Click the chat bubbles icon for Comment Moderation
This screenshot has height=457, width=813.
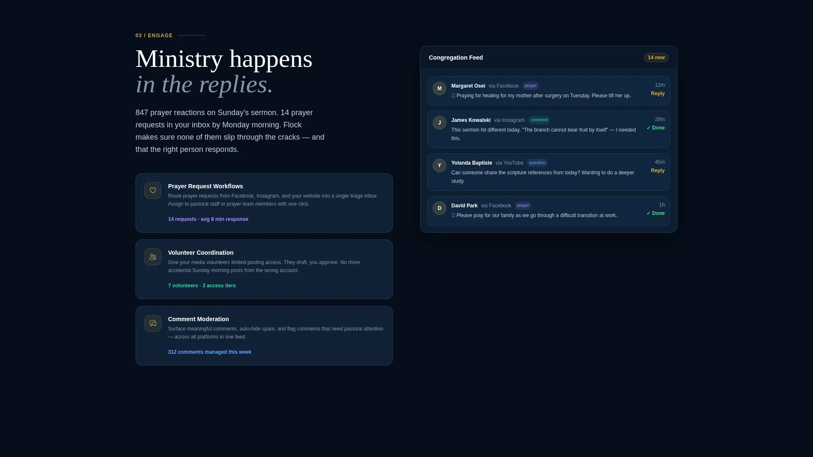tap(153, 323)
